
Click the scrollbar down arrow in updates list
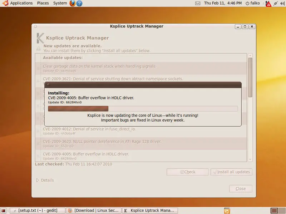(x=250, y=159)
